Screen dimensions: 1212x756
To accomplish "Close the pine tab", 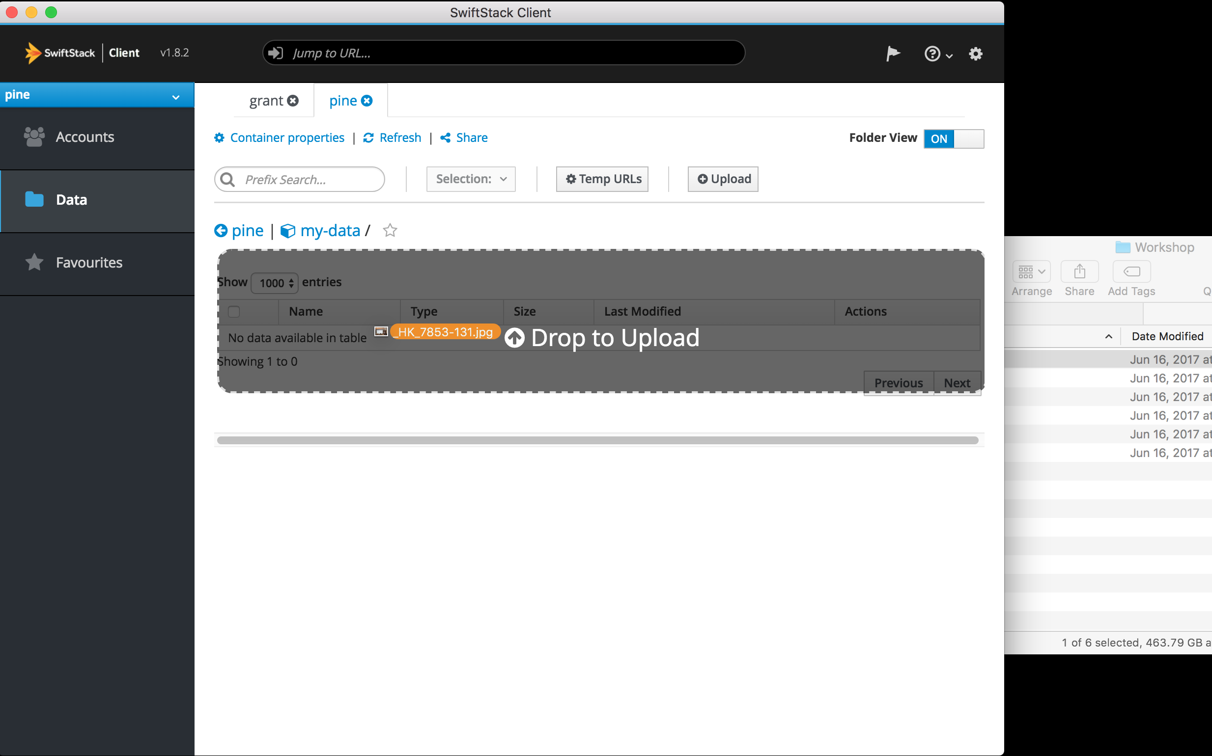I will click(x=367, y=101).
